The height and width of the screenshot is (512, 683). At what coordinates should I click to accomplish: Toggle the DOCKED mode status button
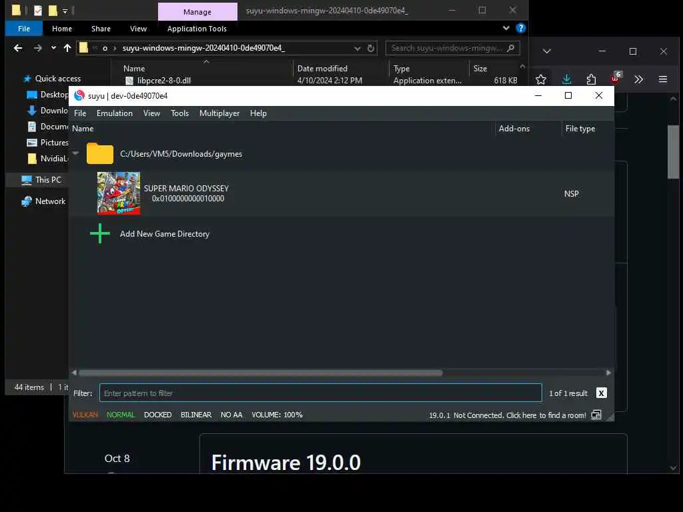pyautogui.click(x=157, y=415)
